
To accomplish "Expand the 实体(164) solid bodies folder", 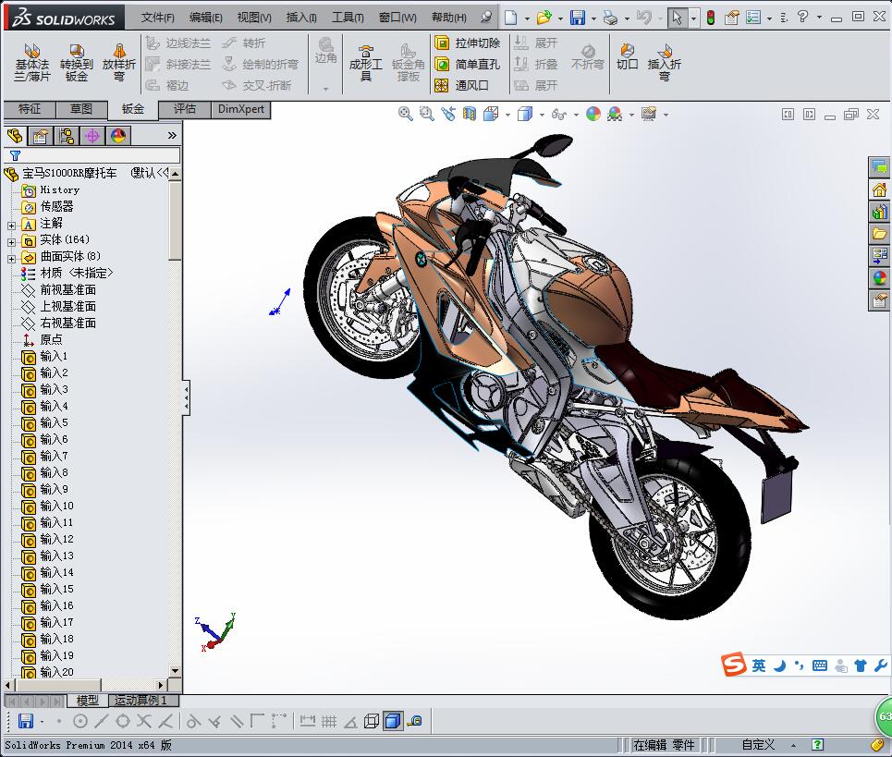I will (11, 240).
